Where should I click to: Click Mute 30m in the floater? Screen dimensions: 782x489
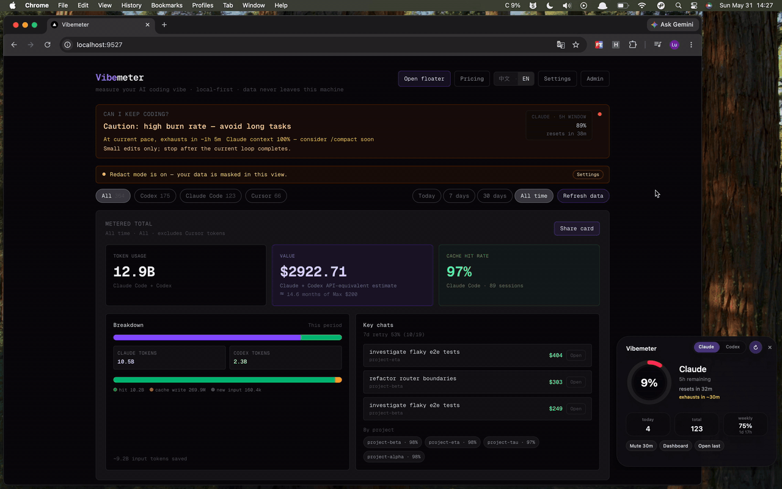(x=641, y=446)
